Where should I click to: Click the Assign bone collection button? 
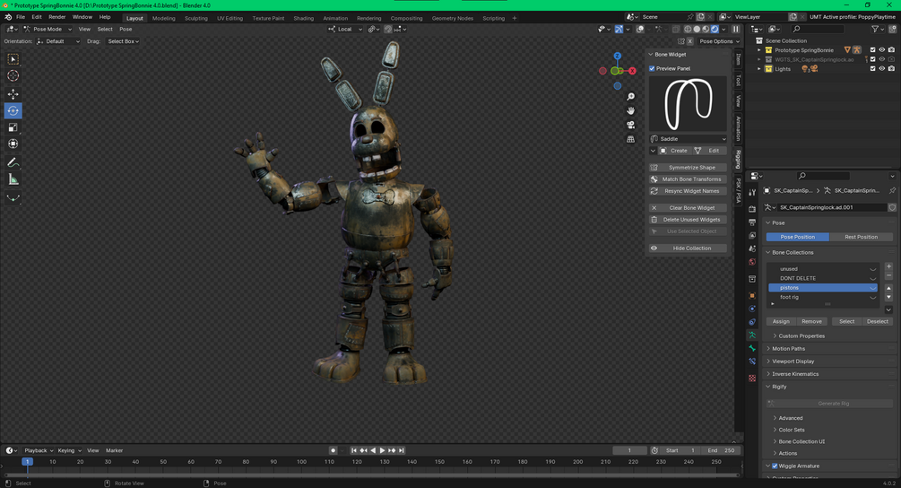tap(781, 321)
